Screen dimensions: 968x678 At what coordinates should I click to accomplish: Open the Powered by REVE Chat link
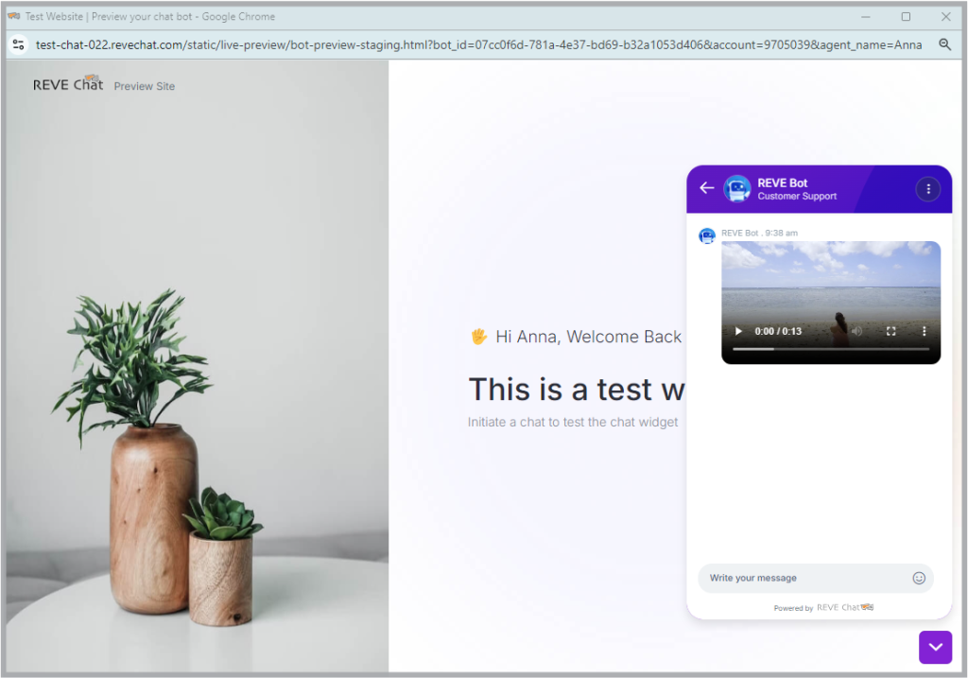pyautogui.click(x=823, y=608)
